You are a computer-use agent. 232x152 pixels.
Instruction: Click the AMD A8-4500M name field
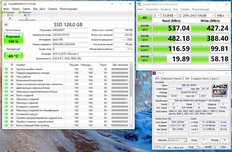(x=189, y=85)
